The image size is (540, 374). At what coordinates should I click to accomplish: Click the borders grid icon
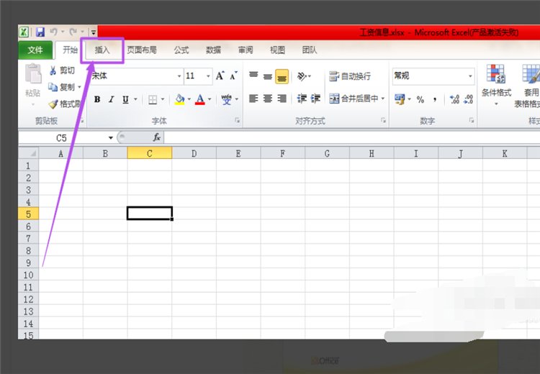[x=153, y=99]
